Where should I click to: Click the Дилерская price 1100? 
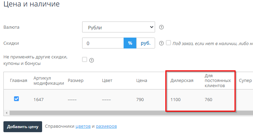[175, 100]
